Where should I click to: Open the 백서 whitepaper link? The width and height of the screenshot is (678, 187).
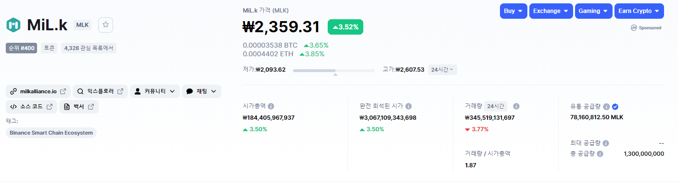pos(79,107)
